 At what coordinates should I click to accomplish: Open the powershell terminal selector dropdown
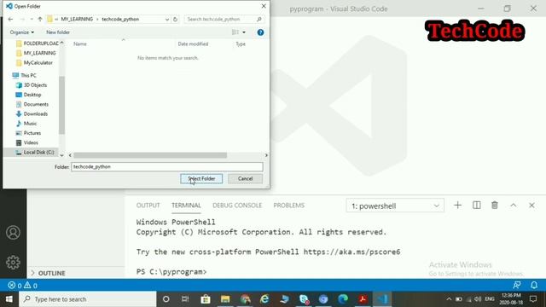click(x=395, y=206)
